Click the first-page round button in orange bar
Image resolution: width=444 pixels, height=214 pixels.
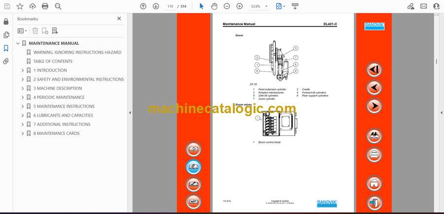pos(374,69)
